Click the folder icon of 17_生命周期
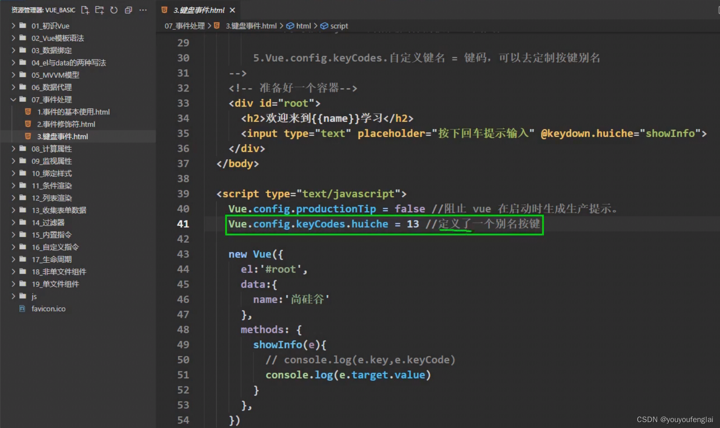The width and height of the screenshot is (720, 428). 23,259
